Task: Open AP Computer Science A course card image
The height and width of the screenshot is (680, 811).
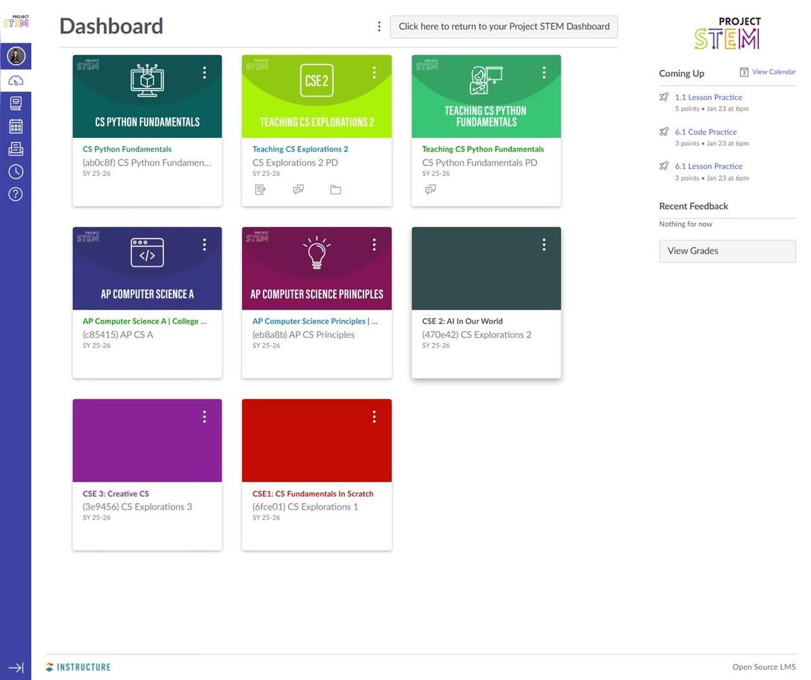Action: click(147, 269)
